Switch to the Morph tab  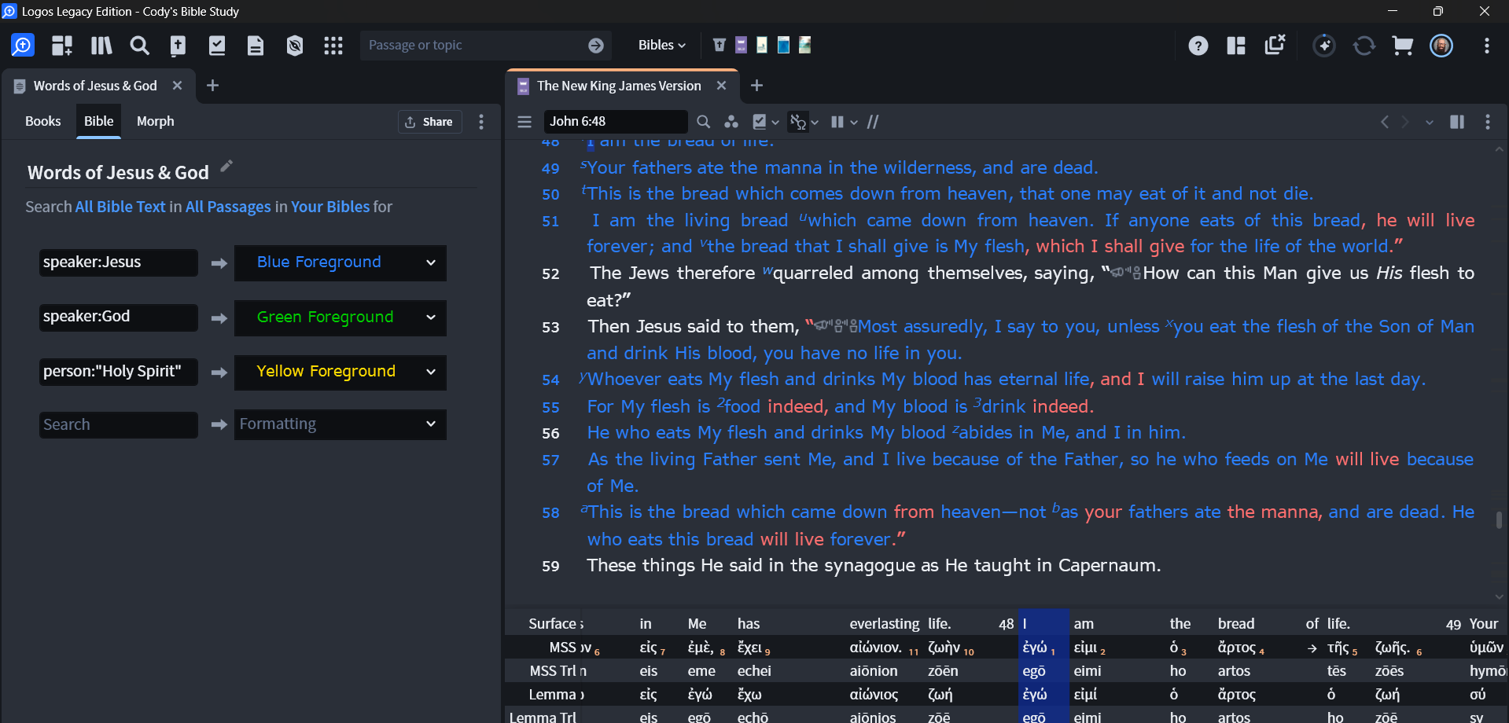pyautogui.click(x=156, y=121)
